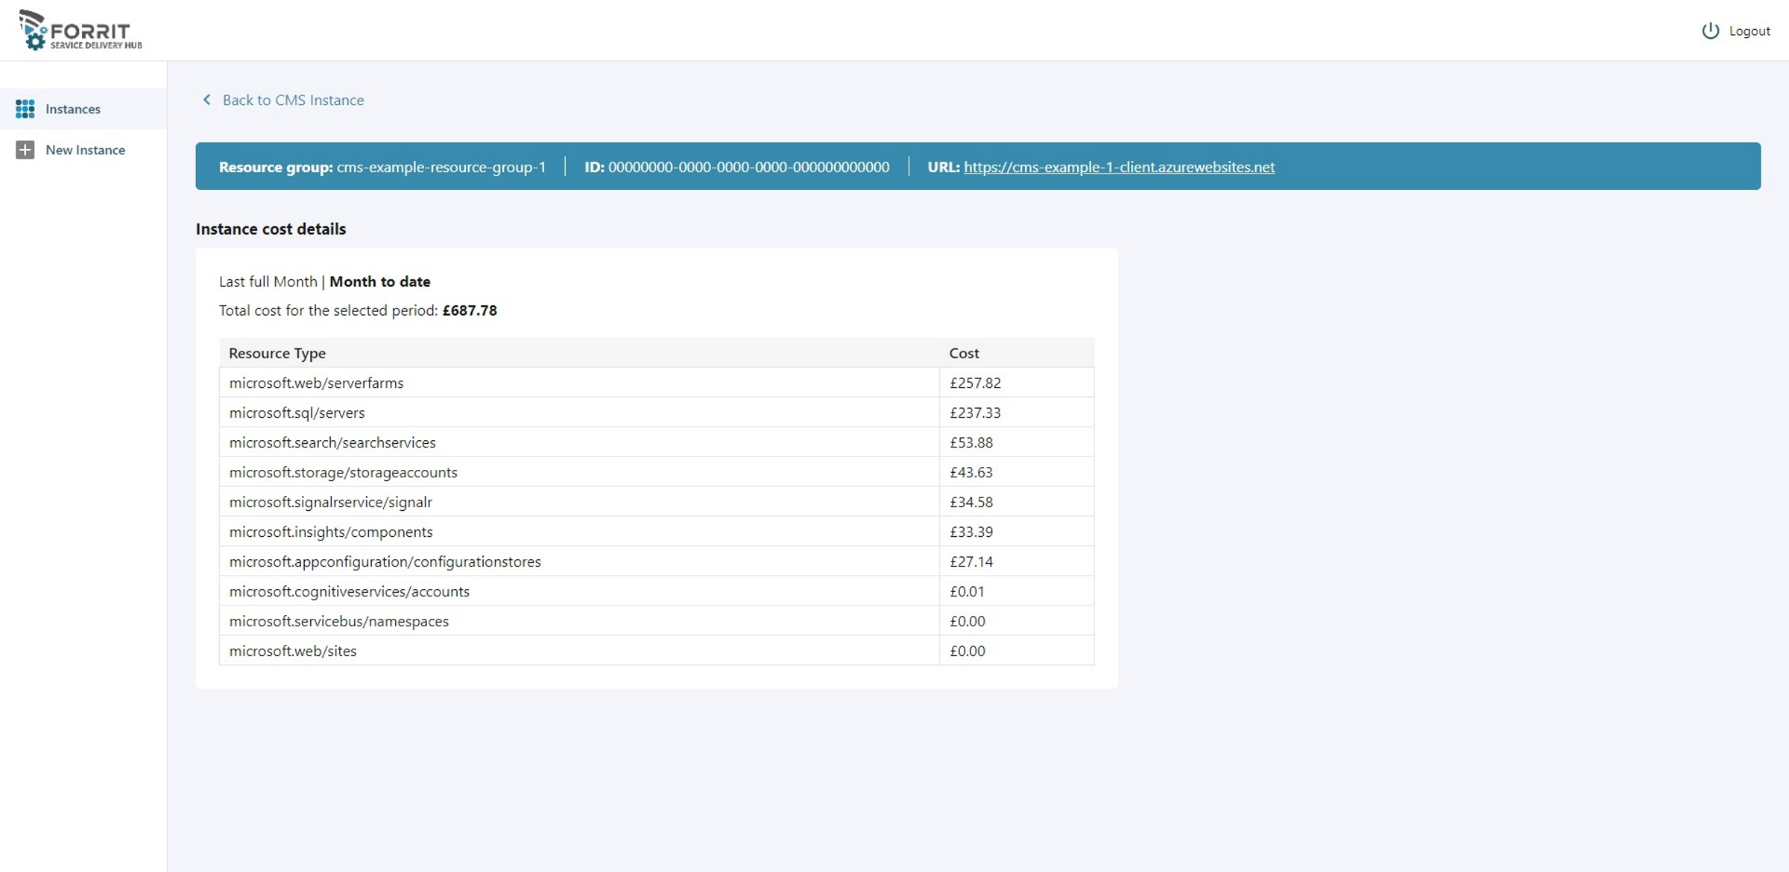Click the microsoft.appconfiguration/configurationstores entry
The height and width of the screenshot is (872, 1789).
(385, 561)
